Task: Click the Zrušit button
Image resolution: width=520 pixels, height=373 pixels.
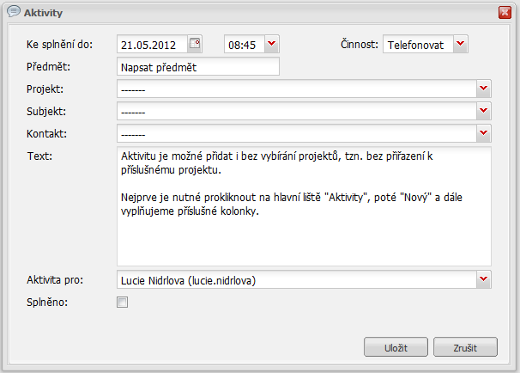Action: tap(465, 347)
